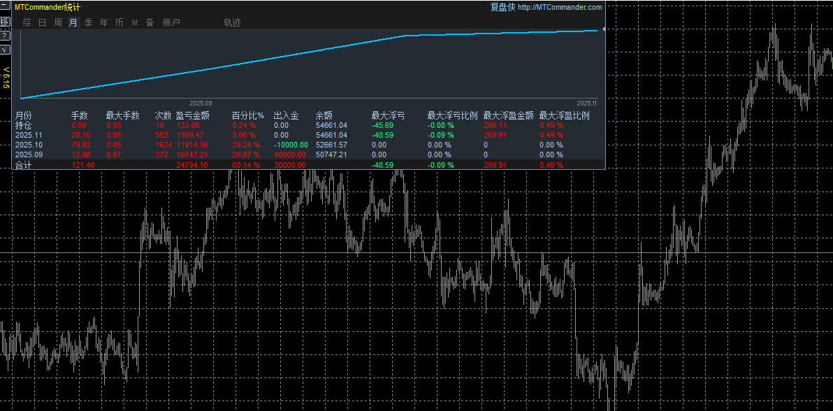Click the 盈亏金额 column header
The width and height of the screenshot is (833, 411).
[193, 115]
